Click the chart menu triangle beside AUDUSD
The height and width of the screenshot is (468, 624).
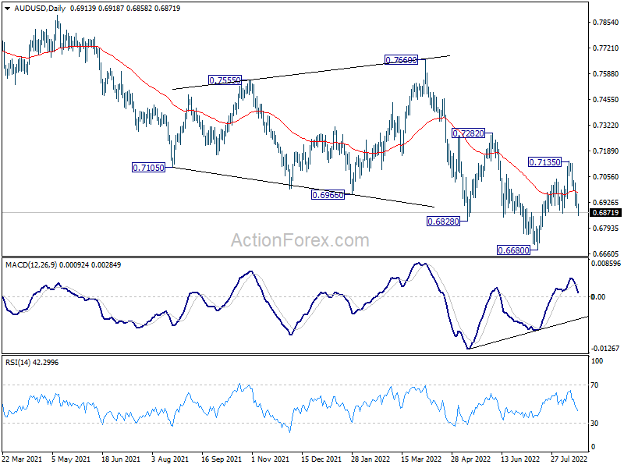tap(8, 9)
